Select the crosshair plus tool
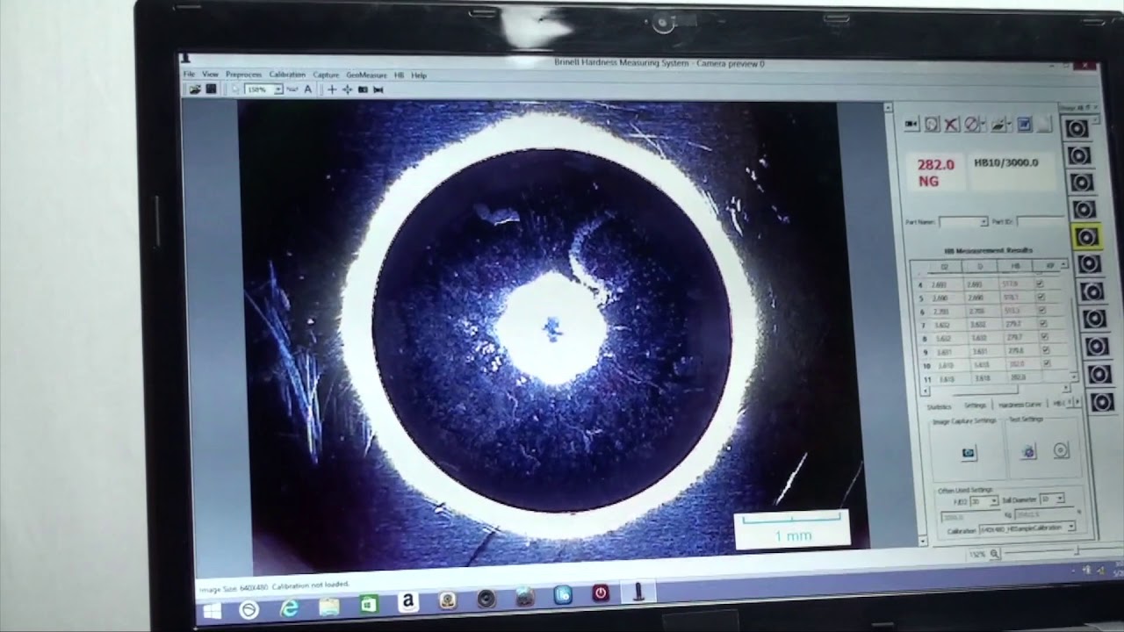Screen dimensions: 1124x632 click(332, 90)
